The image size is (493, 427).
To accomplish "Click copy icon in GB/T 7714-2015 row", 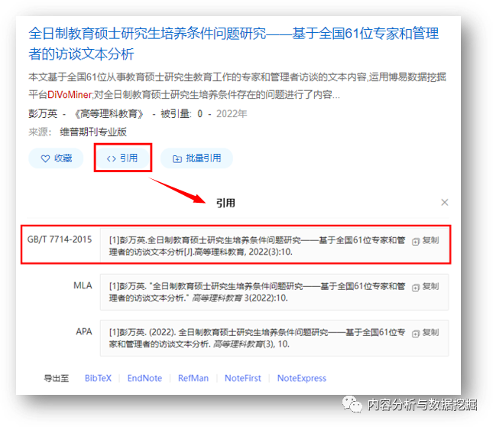I will click(416, 242).
